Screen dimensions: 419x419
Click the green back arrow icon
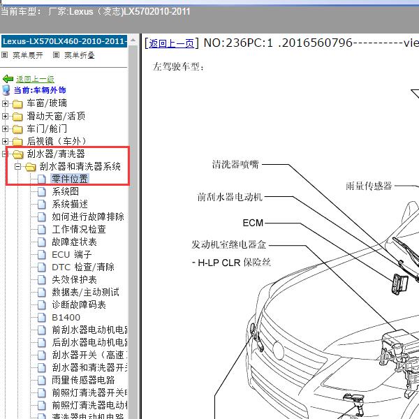pos(8,79)
